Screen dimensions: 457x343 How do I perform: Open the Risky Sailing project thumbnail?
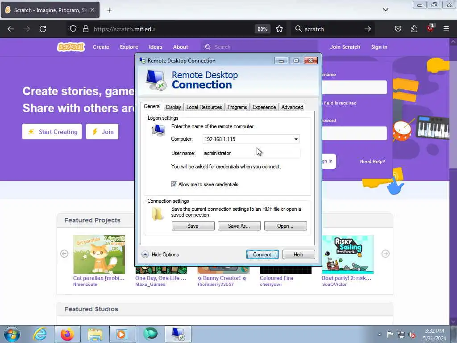pos(348,254)
